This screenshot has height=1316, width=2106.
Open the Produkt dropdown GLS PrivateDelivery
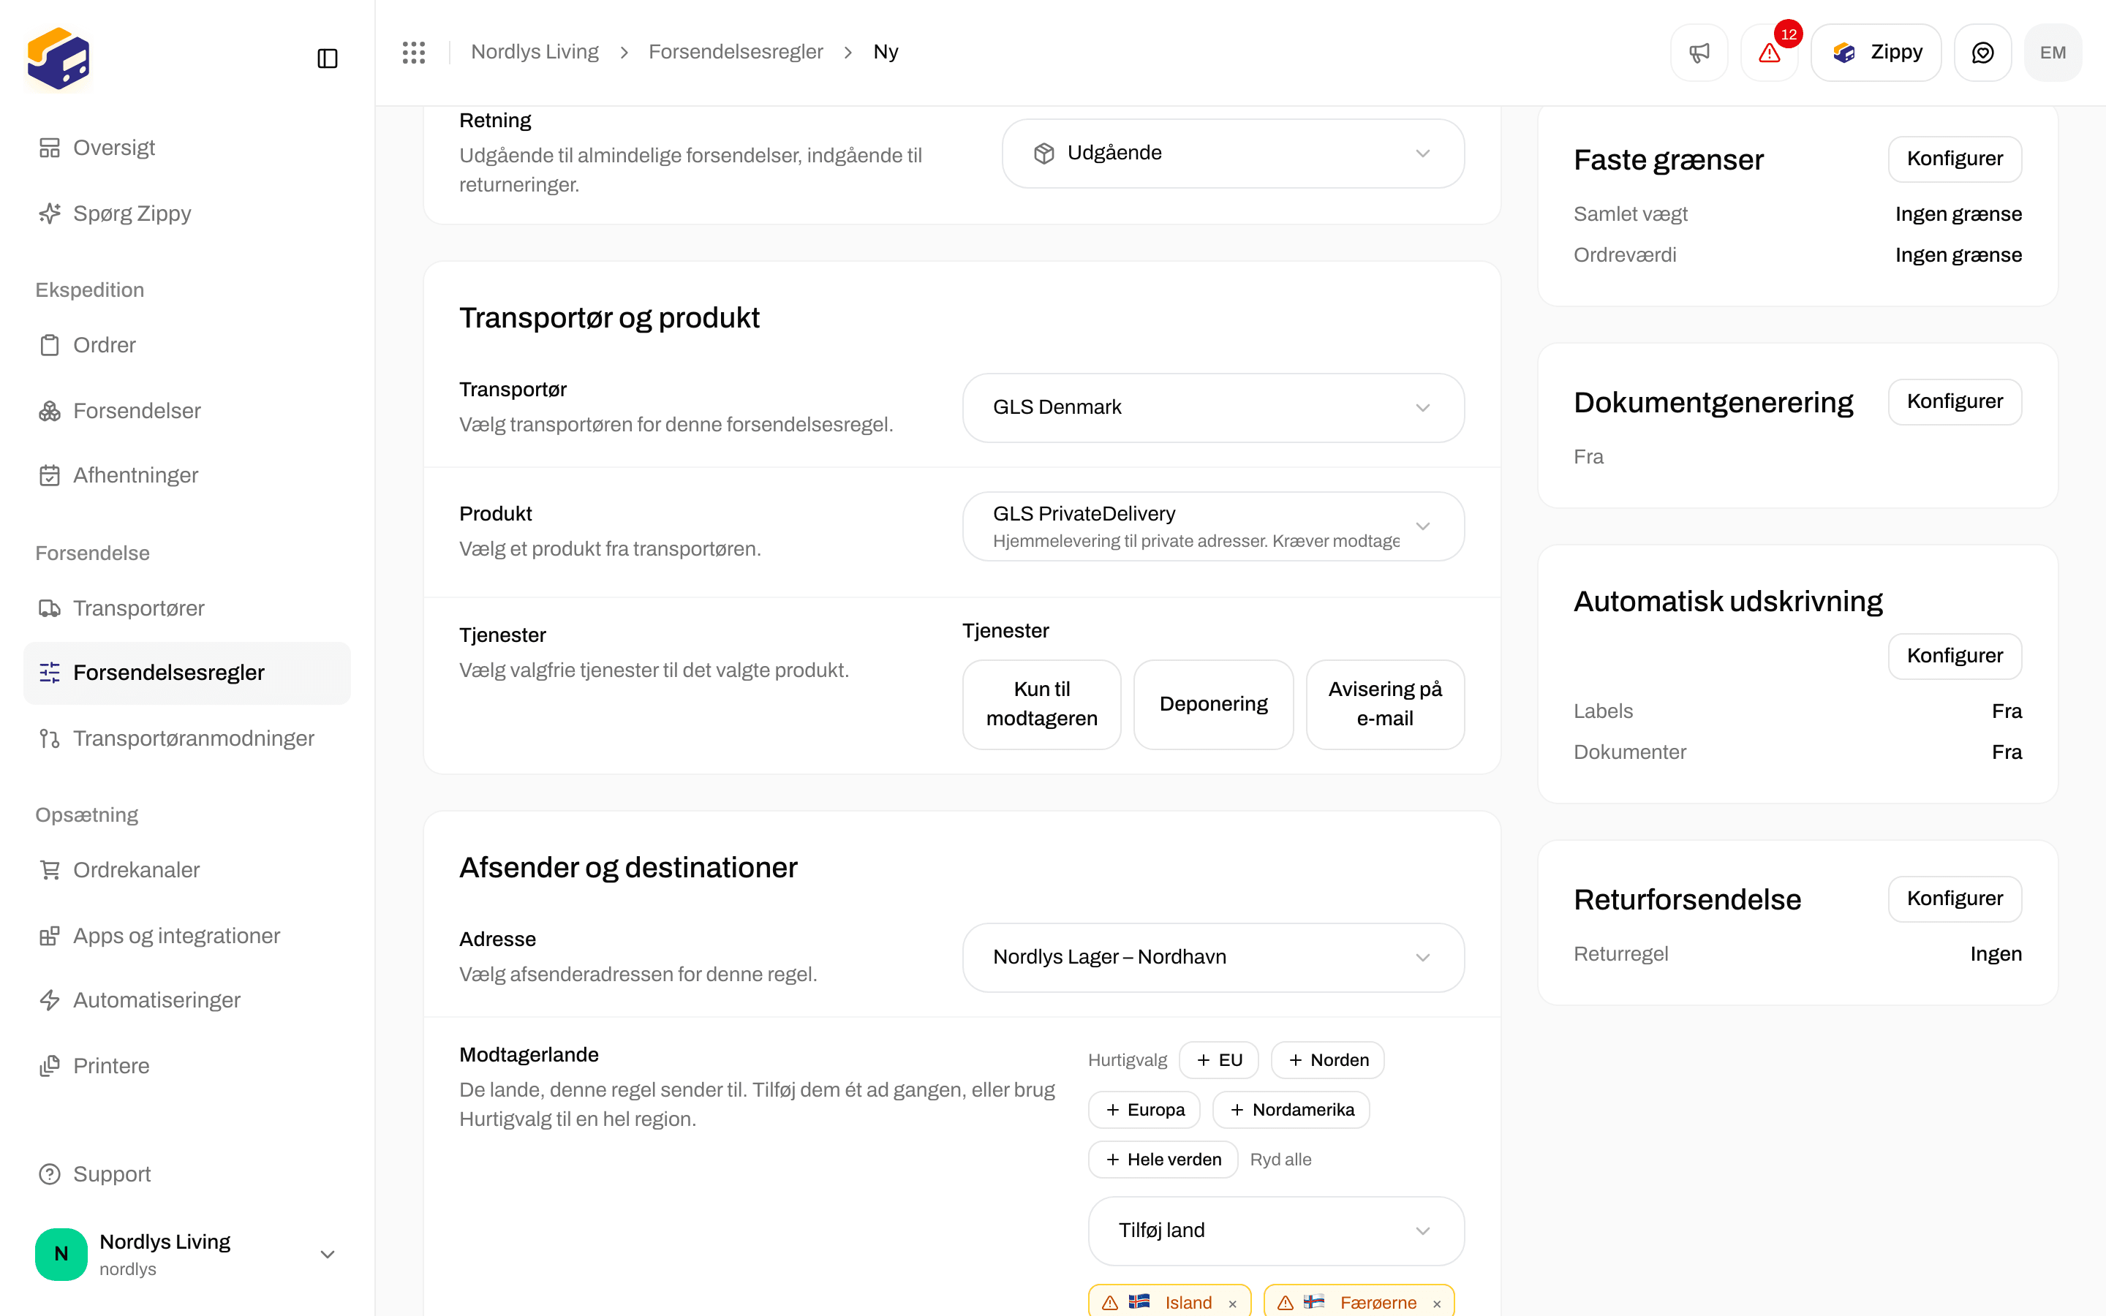click(1213, 526)
